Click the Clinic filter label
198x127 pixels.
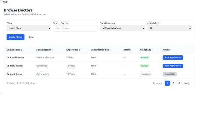coord(9,23)
